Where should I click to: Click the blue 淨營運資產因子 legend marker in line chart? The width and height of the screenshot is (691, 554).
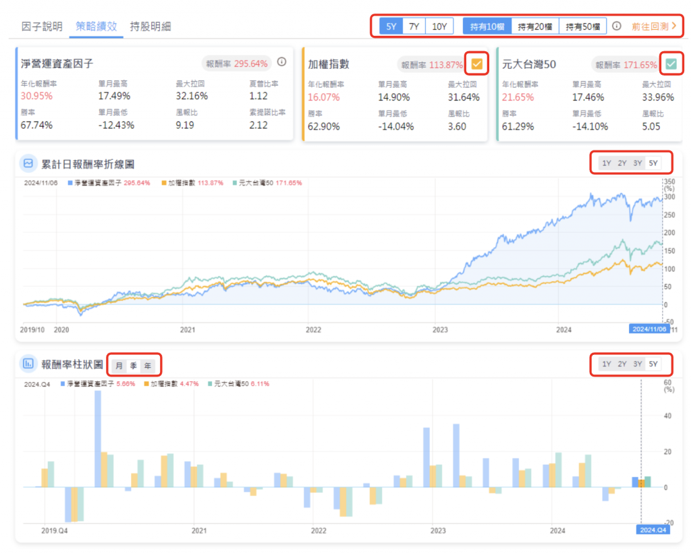(x=70, y=183)
